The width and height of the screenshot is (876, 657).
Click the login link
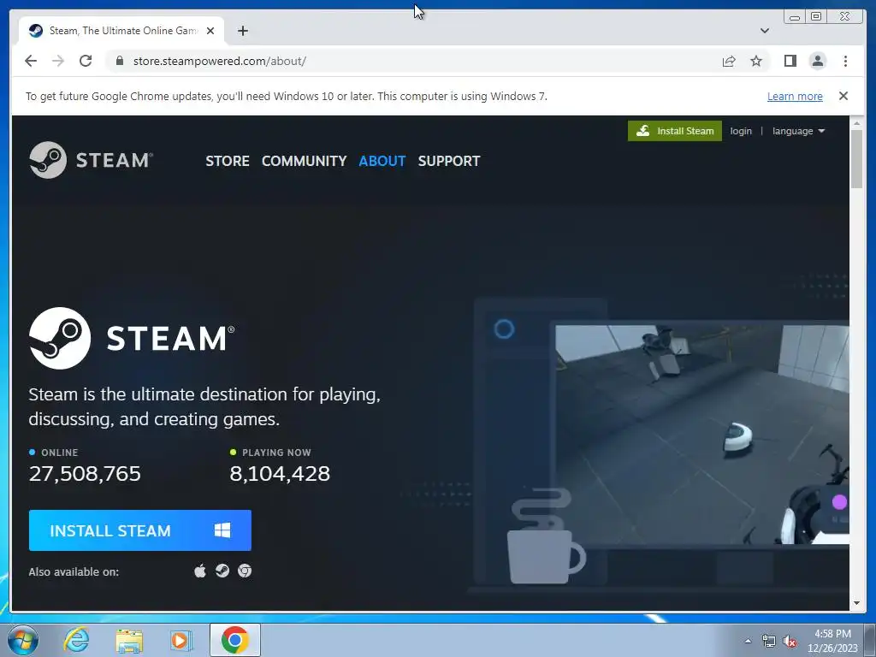tap(741, 131)
